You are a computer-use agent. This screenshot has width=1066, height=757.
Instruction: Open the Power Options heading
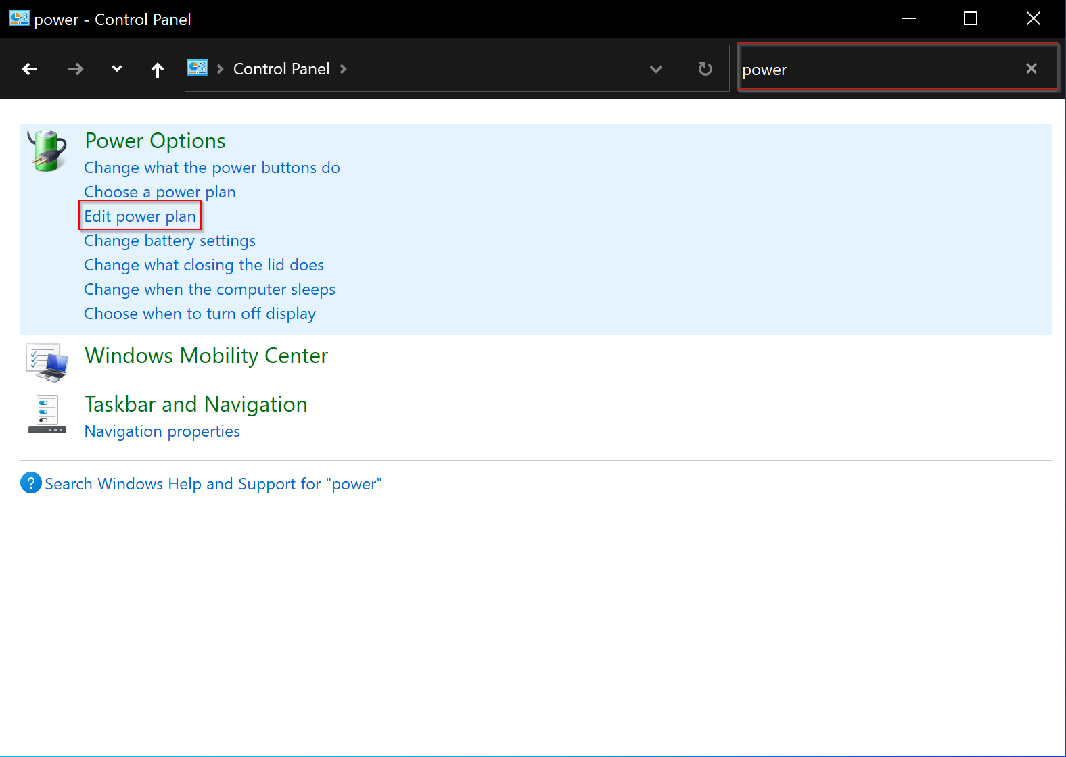click(x=155, y=141)
